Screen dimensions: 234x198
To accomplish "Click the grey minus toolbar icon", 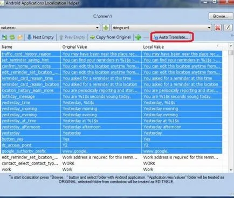I will 146,37.
